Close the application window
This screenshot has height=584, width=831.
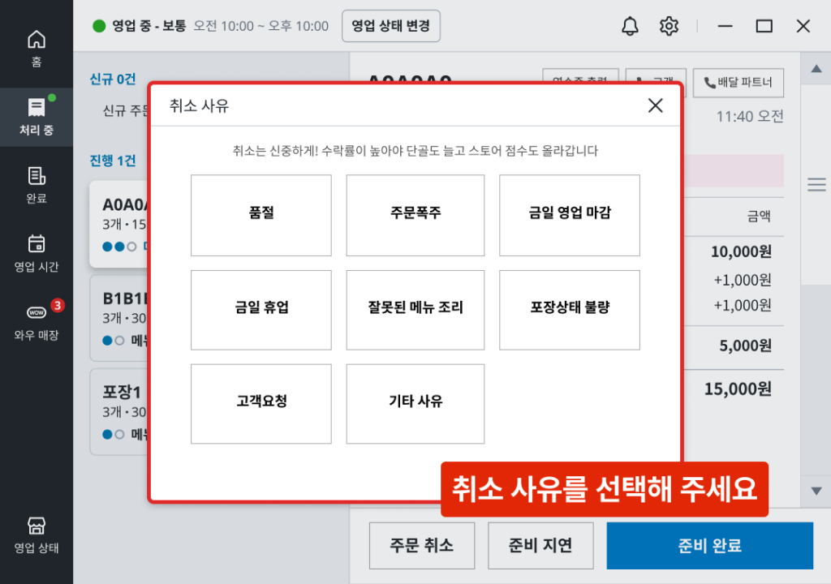click(x=803, y=26)
